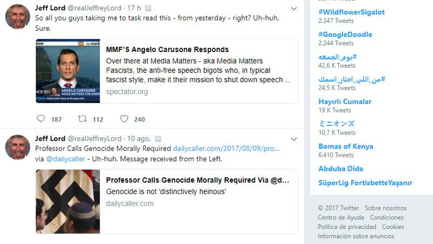Open Bomas of Kenya trending topic

pyautogui.click(x=345, y=146)
